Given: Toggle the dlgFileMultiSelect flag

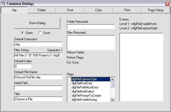Looking at the screenshot, I should tap(69, 91).
